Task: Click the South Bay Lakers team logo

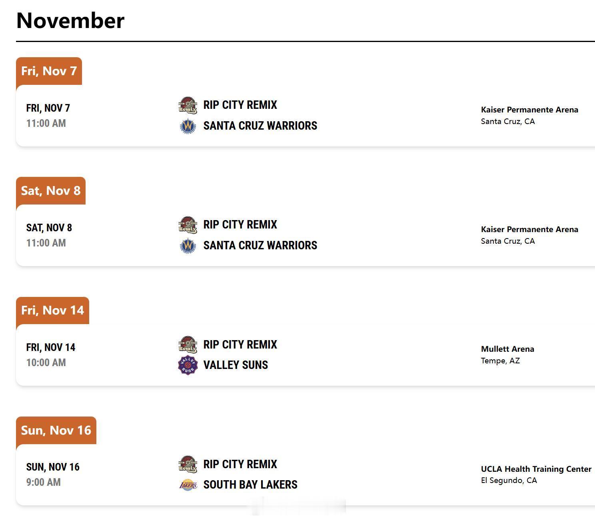Action: pyautogui.click(x=188, y=485)
